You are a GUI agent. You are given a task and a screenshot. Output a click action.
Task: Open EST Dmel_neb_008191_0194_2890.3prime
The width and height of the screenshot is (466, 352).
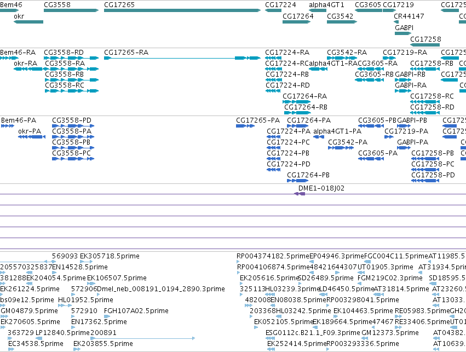161,289
